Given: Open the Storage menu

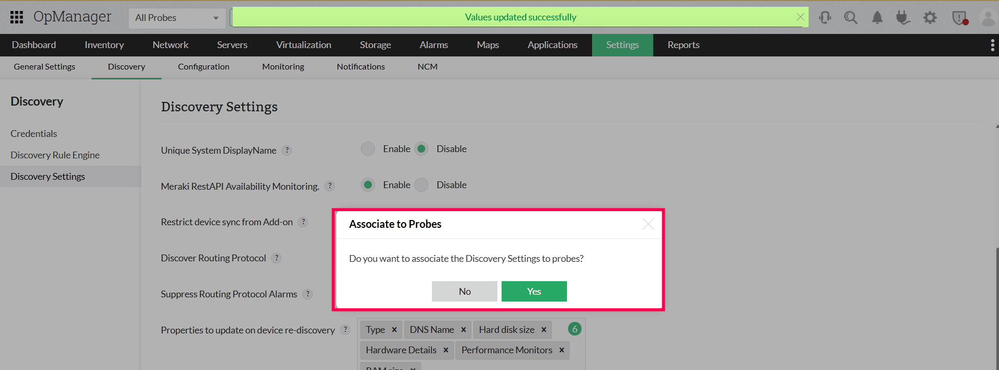Looking at the screenshot, I should tap(376, 45).
